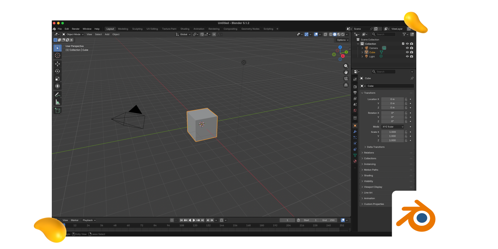Select the Move tool
Viewport: 498px width, 249px height.
57,64
